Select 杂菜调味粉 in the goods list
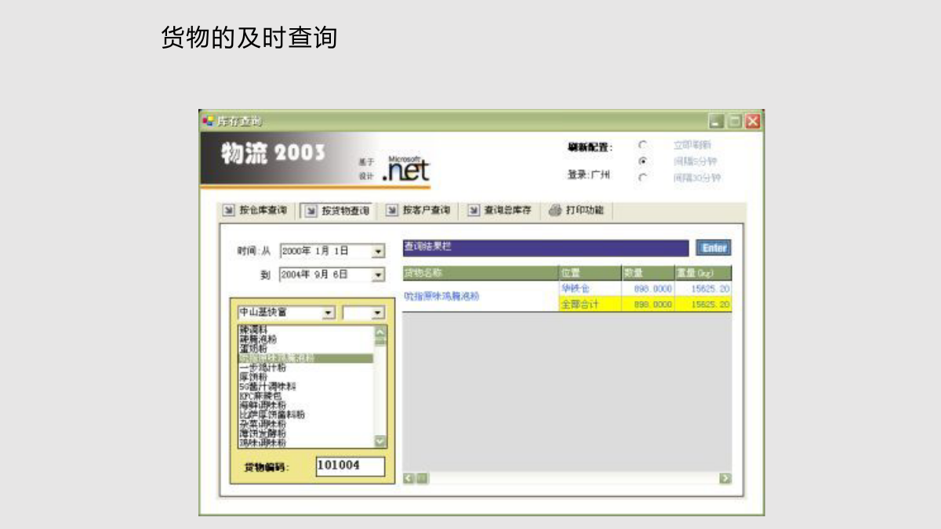This screenshot has width=941, height=529. [306, 424]
